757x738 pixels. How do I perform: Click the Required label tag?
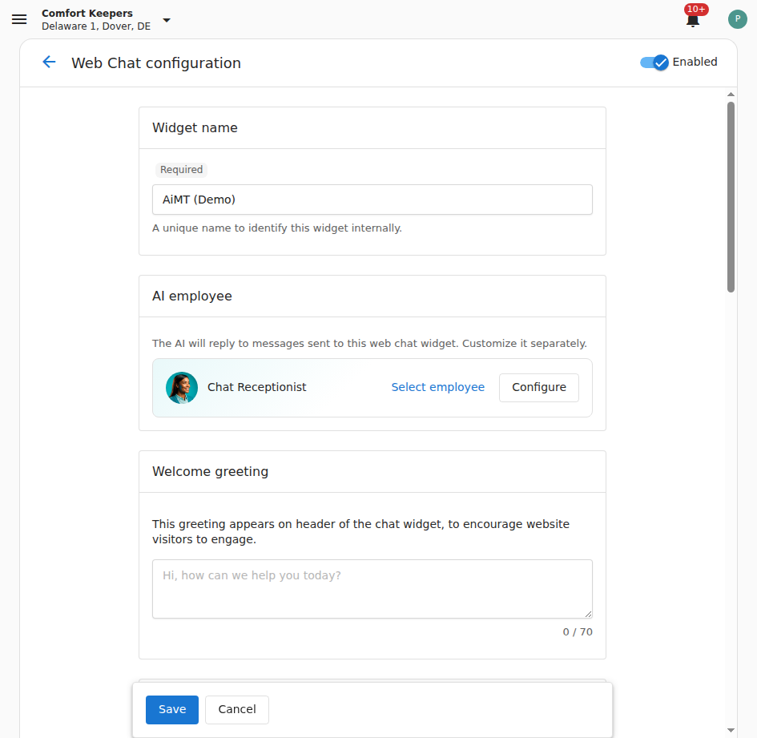tap(181, 170)
